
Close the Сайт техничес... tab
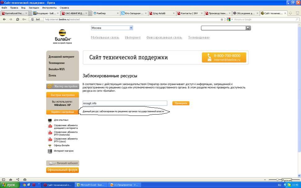coord(285,13)
